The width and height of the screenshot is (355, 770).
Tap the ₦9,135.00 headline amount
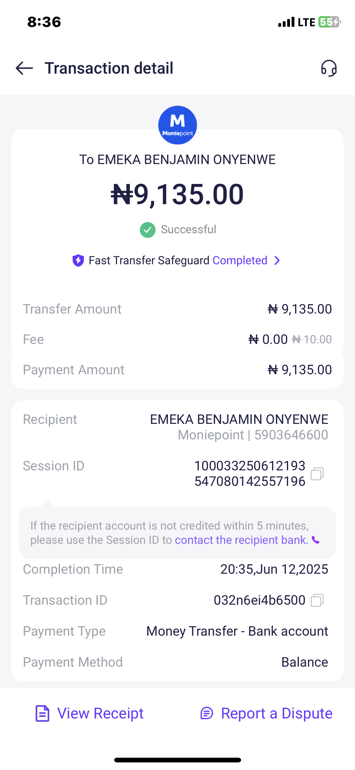tap(177, 194)
